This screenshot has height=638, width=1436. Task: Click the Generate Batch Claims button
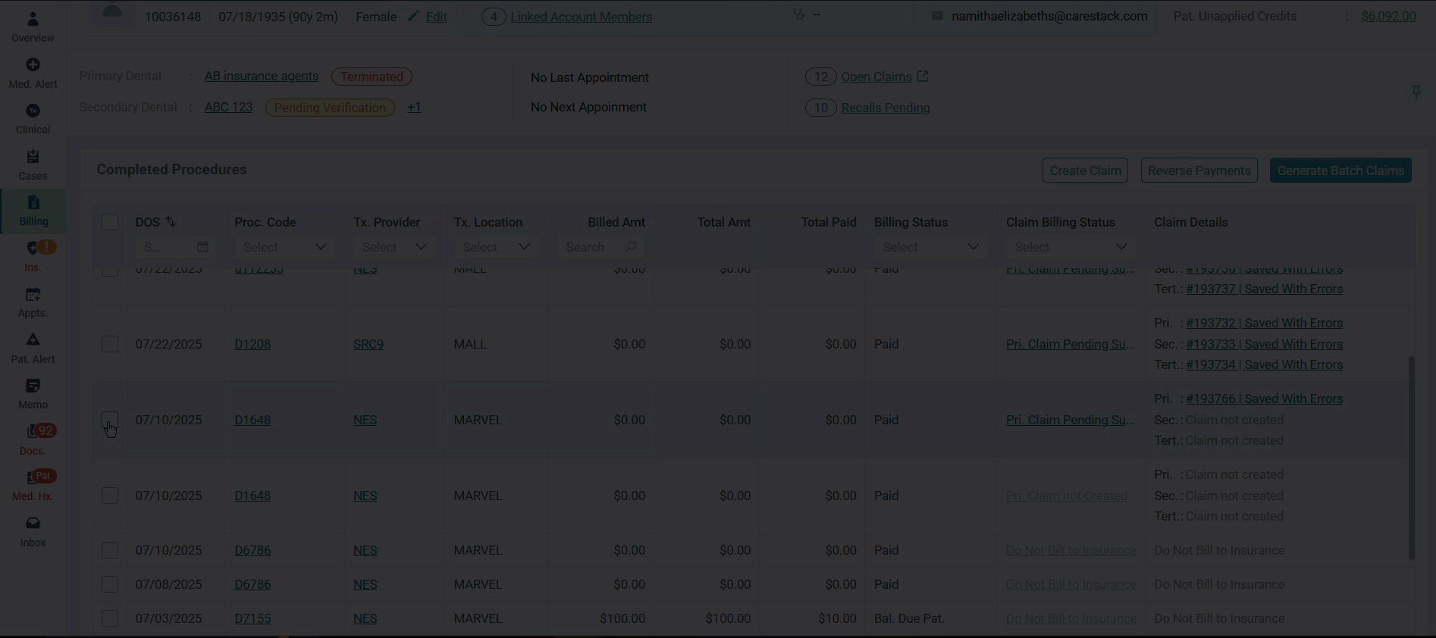[1340, 170]
